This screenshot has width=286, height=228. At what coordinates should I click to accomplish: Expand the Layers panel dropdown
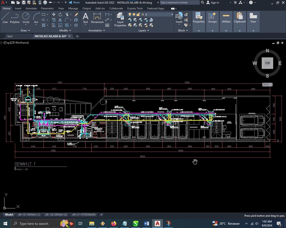point(144,30)
